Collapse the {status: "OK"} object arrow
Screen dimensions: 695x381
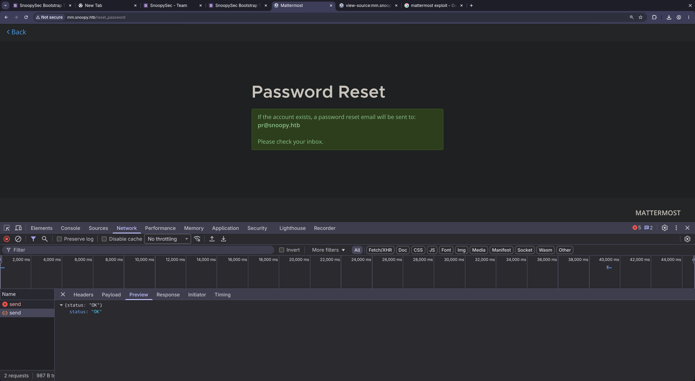61,305
